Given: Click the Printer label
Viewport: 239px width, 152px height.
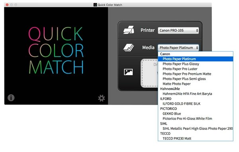Looking at the screenshot, I should pos(147,30).
